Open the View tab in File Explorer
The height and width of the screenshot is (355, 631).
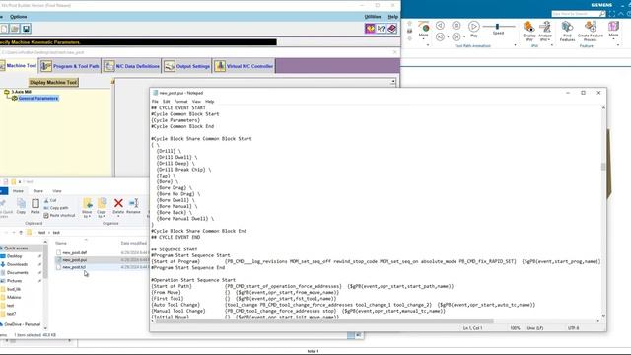[x=57, y=191]
